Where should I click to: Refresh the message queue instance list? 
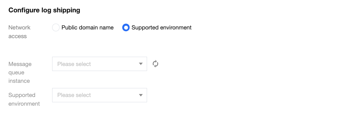tap(155, 64)
